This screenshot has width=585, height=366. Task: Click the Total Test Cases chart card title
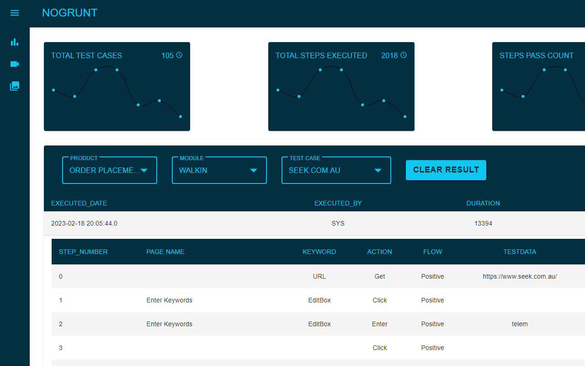(86, 55)
